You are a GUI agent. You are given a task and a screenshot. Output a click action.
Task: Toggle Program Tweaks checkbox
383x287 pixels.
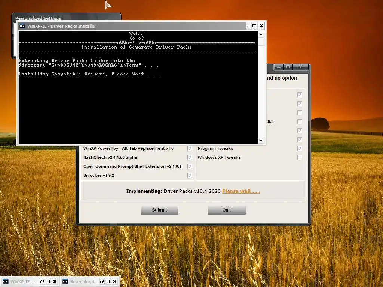[300, 148]
